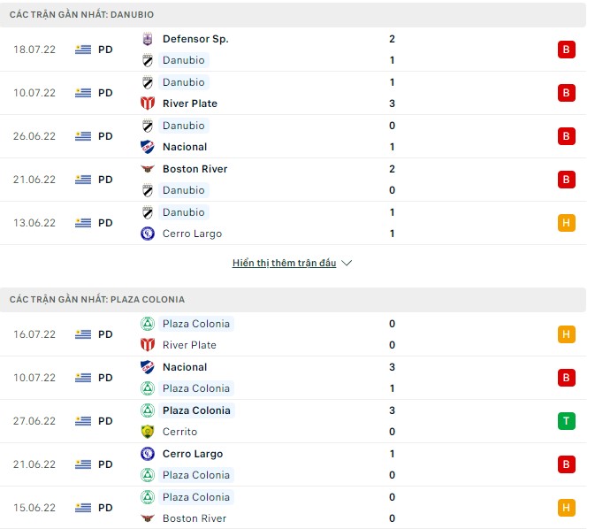The height and width of the screenshot is (529, 595).
Task: Expand more matches with the chevron arrow
Action: pos(347,264)
